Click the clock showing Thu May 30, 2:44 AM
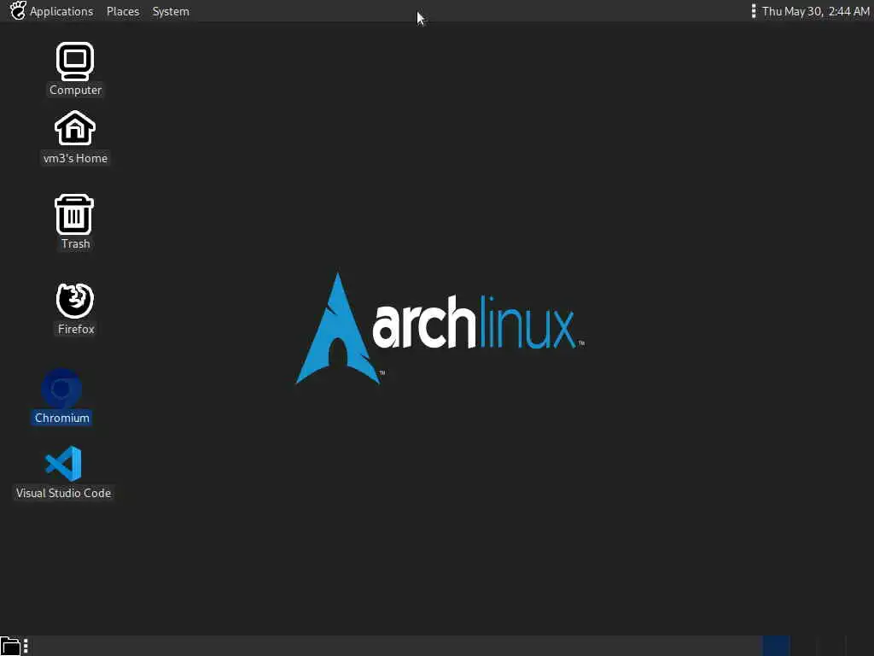Image resolution: width=874 pixels, height=656 pixels. [x=815, y=11]
